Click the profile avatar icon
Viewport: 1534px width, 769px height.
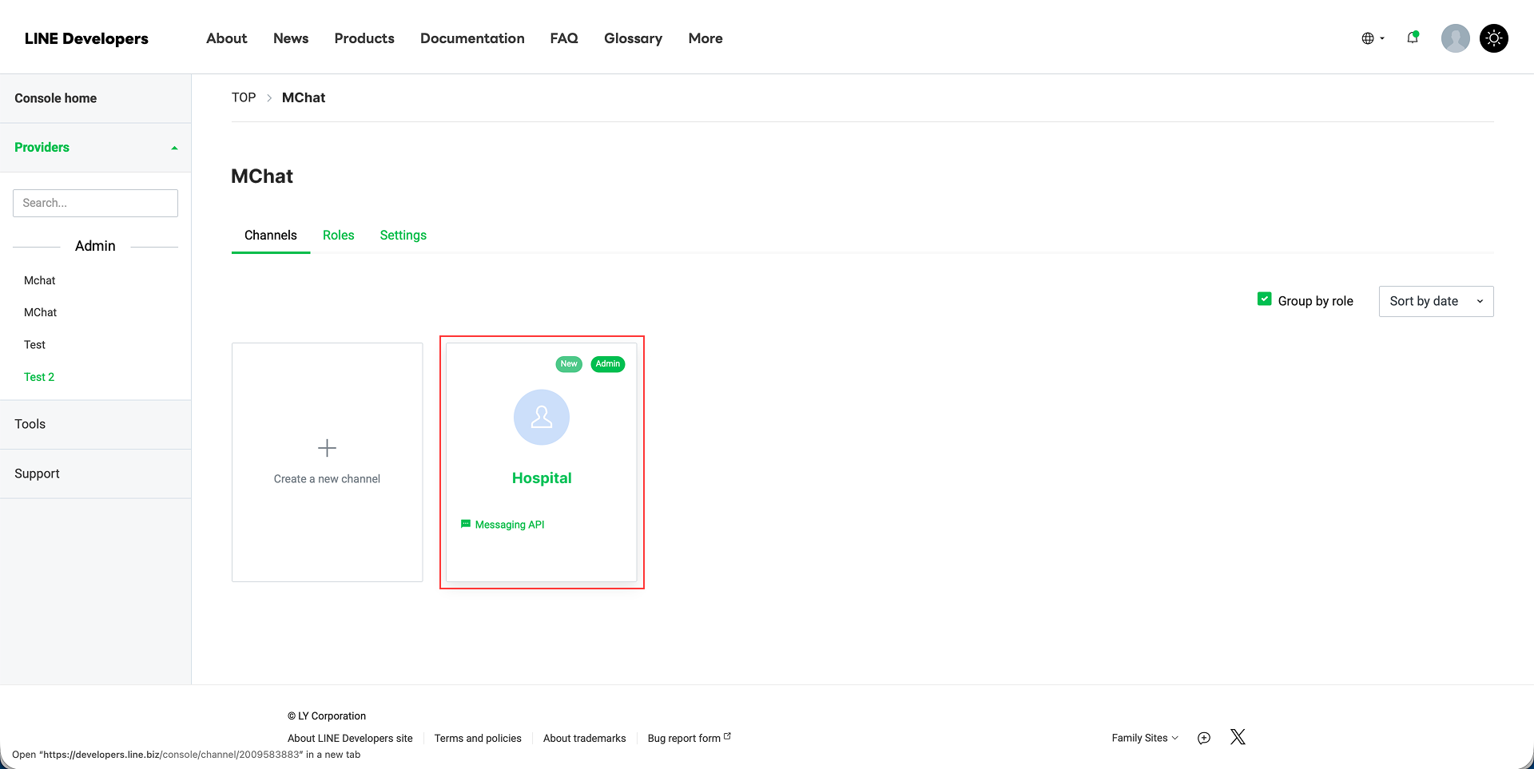[x=1455, y=38]
